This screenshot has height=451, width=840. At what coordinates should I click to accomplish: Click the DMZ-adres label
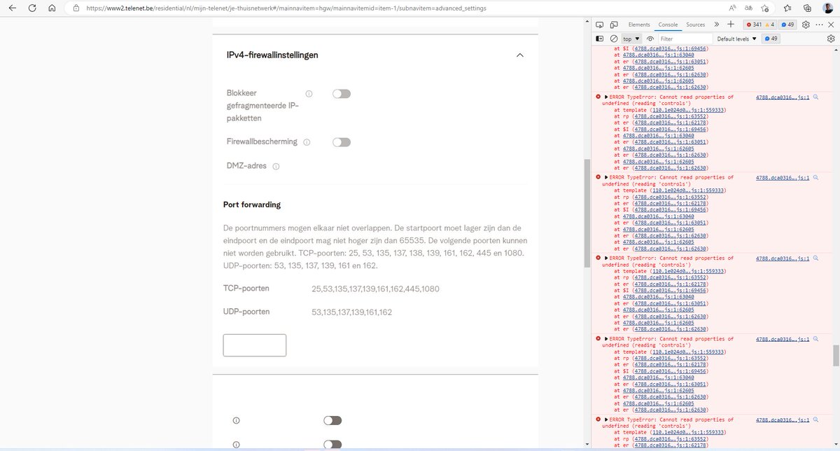click(247, 166)
